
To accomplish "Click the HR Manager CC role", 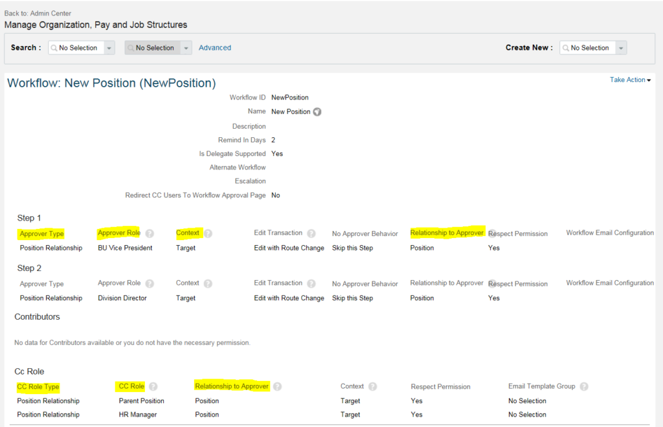I will 138,415.
